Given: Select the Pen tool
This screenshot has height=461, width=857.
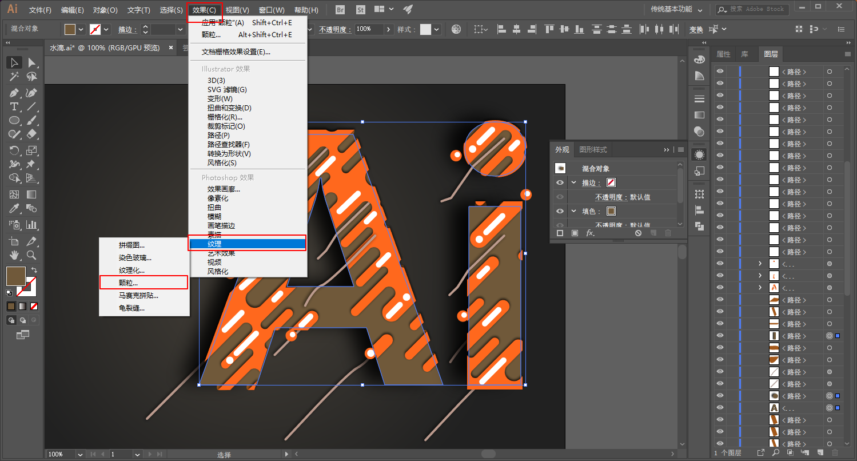Looking at the screenshot, I should click(15, 93).
